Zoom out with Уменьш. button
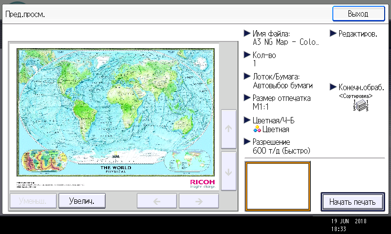 tap(33, 201)
